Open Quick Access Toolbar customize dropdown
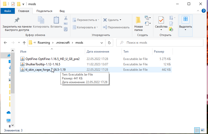 pyautogui.click(x=23, y=4)
